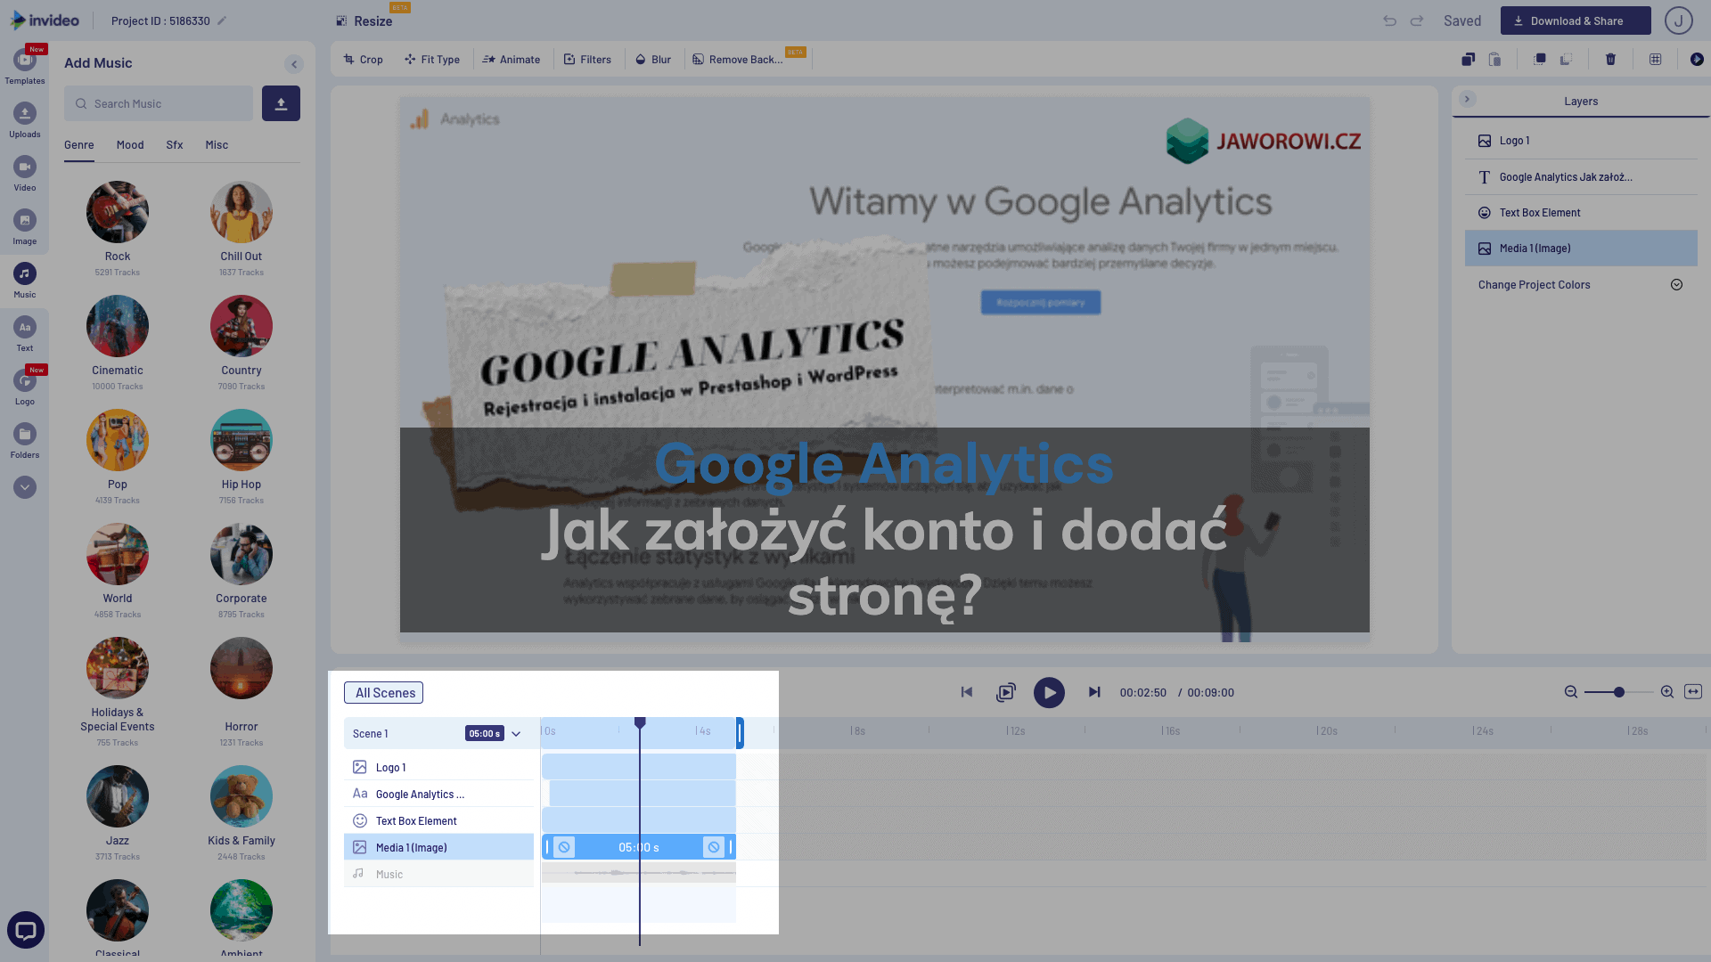The height and width of the screenshot is (962, 1711).
Task: Select Media 1 (Image) in Layers panel
Action: pos(1581,249)
